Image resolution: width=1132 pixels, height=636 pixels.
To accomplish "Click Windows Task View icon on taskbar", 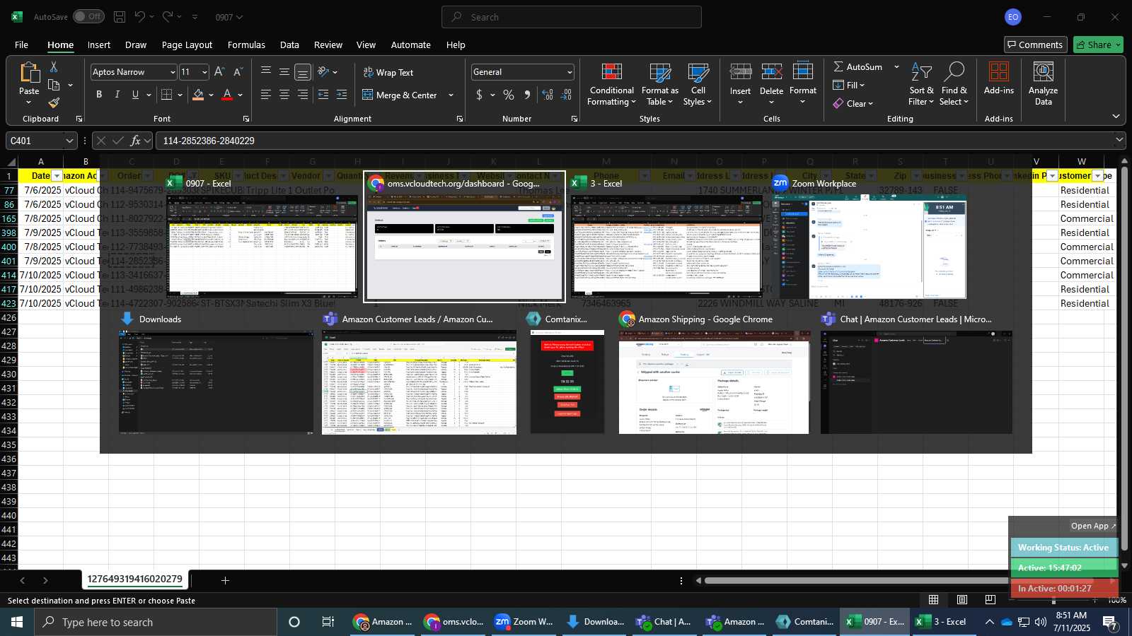I will tap(328, 622).
